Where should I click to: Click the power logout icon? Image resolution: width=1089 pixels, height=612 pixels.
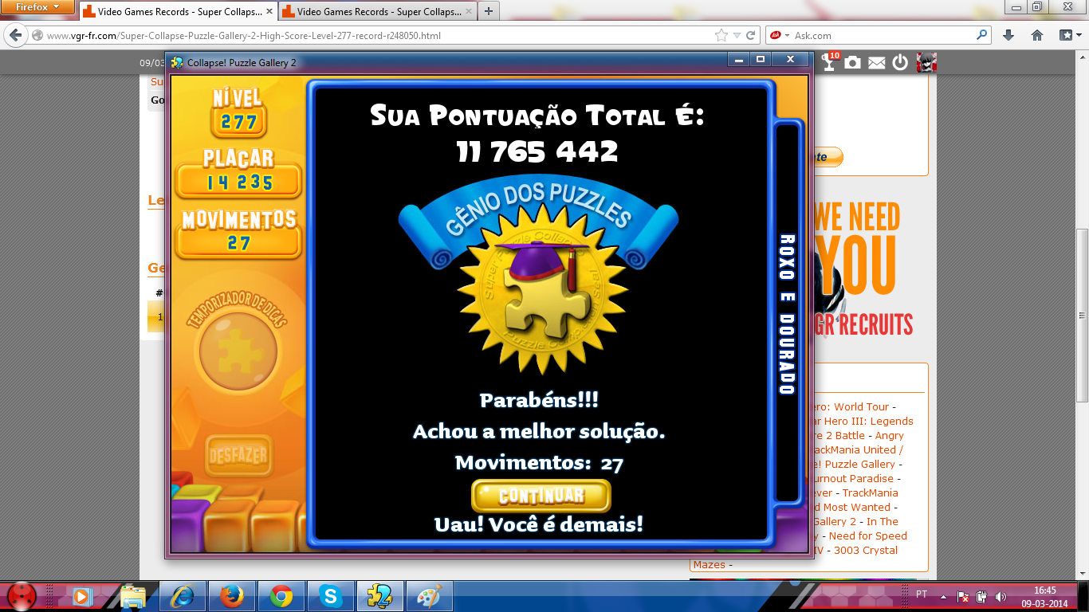coord(900,63)
